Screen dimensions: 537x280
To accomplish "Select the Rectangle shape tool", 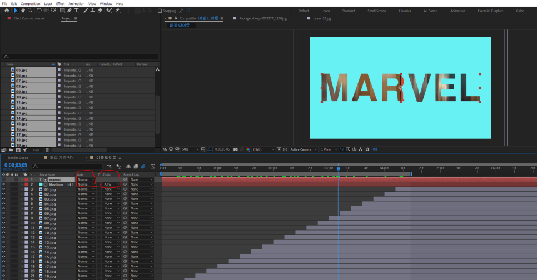I will pos(62,11).
